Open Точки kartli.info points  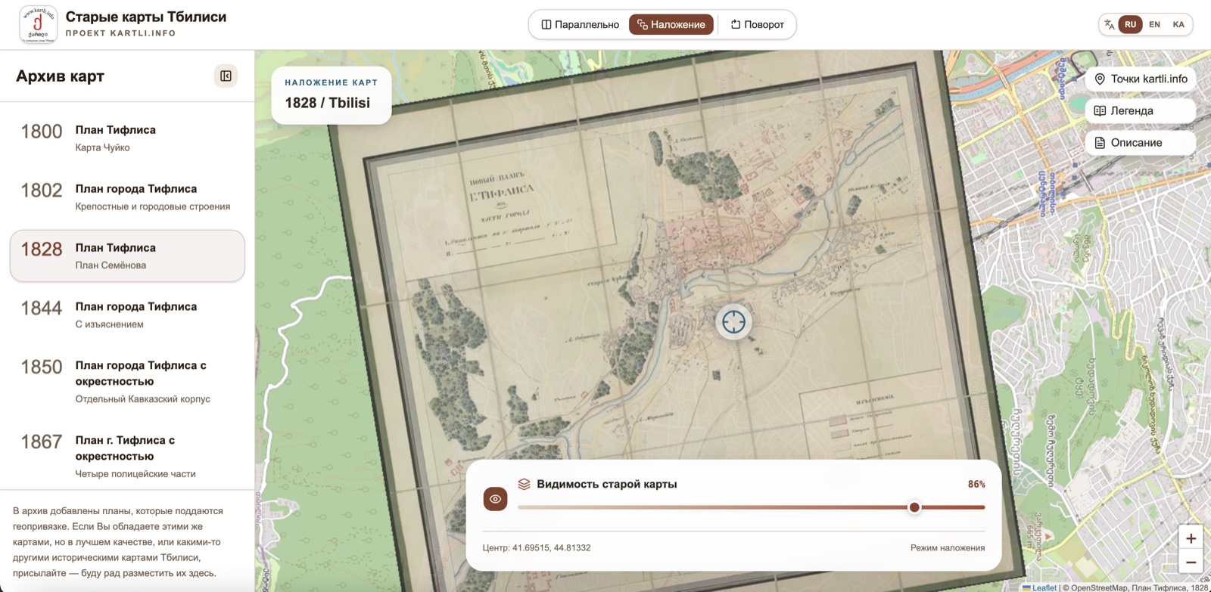pos(1141,79)
